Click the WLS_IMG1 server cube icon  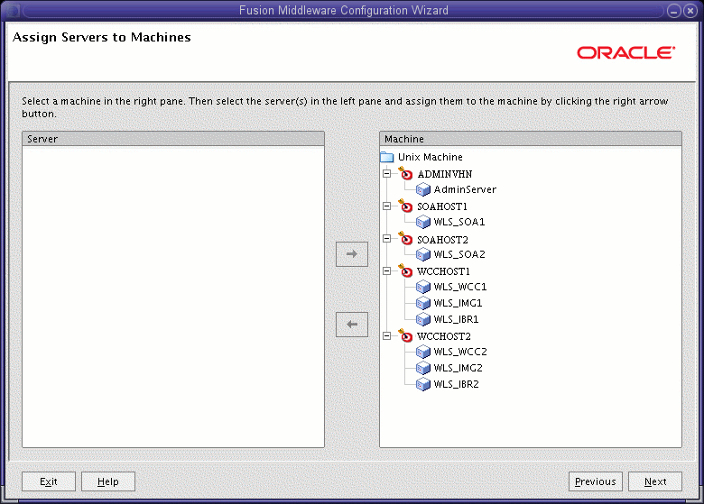[423, 303]
